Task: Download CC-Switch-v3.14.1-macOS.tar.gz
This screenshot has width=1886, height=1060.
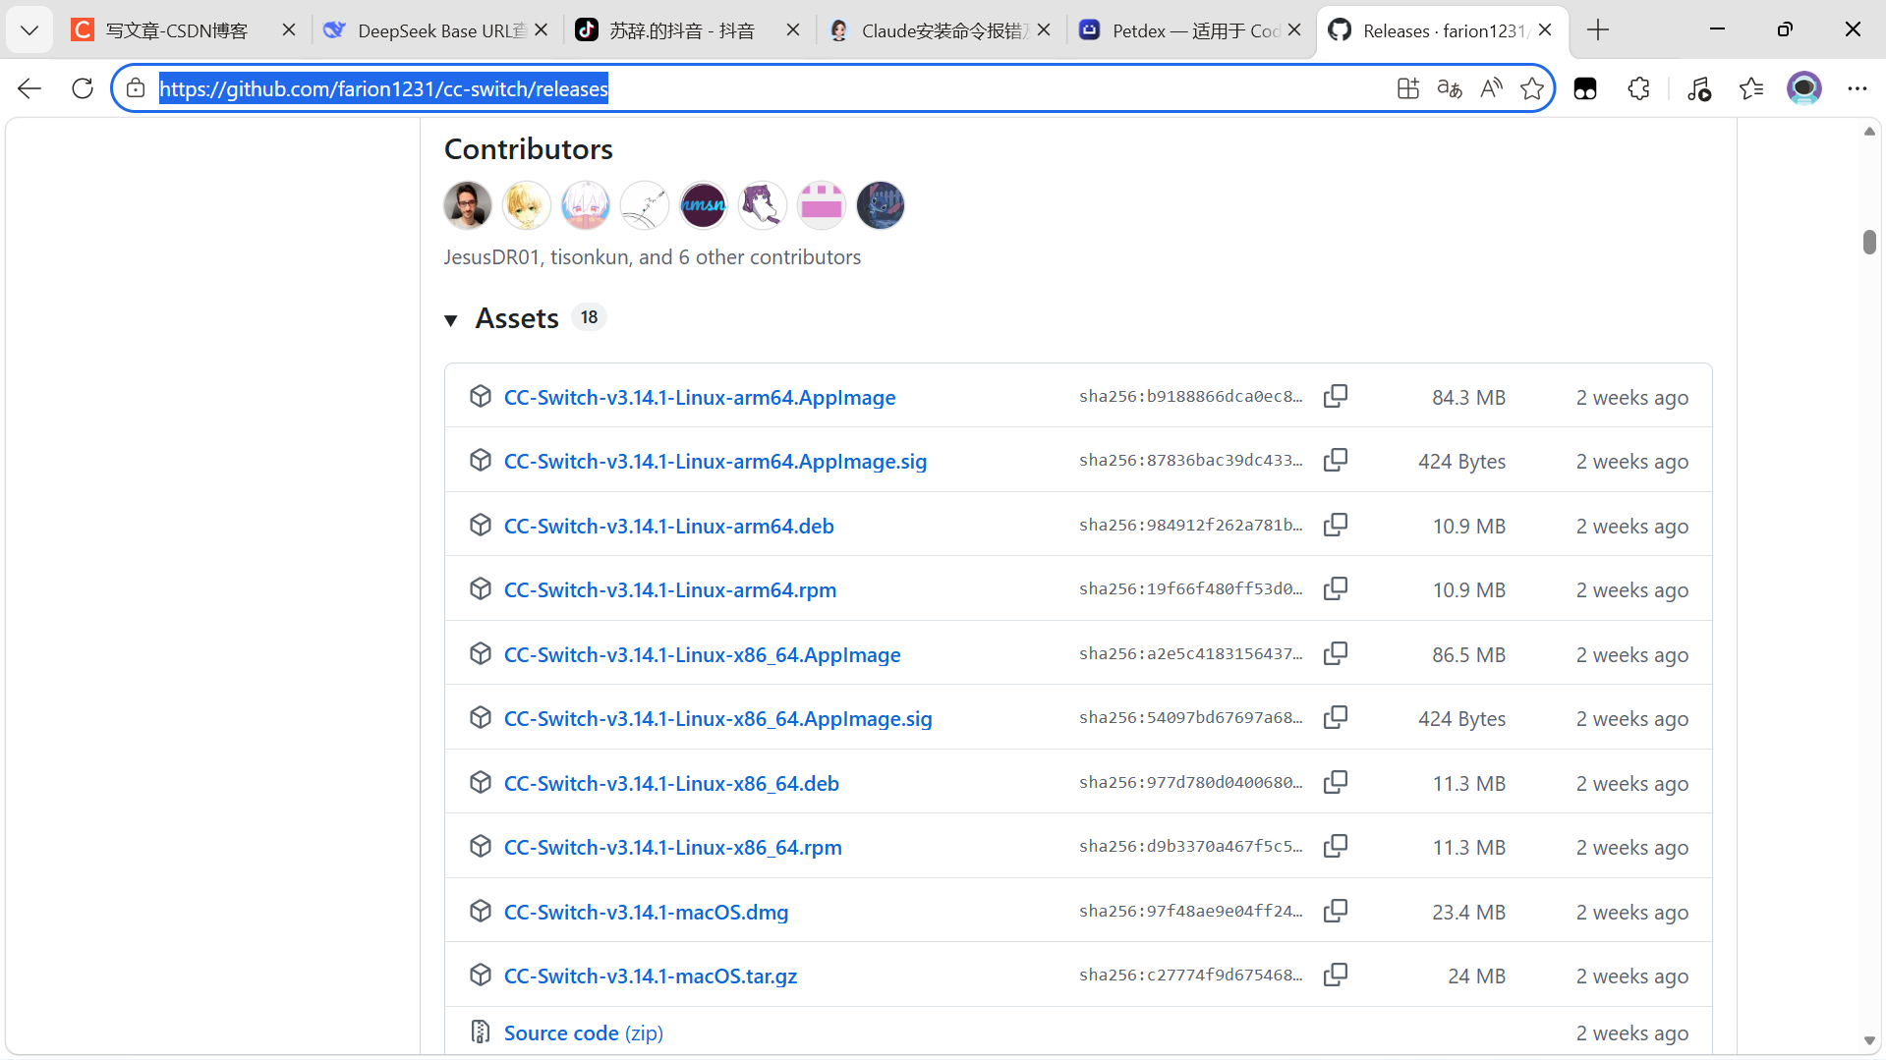Action: [x=651, y=976]
